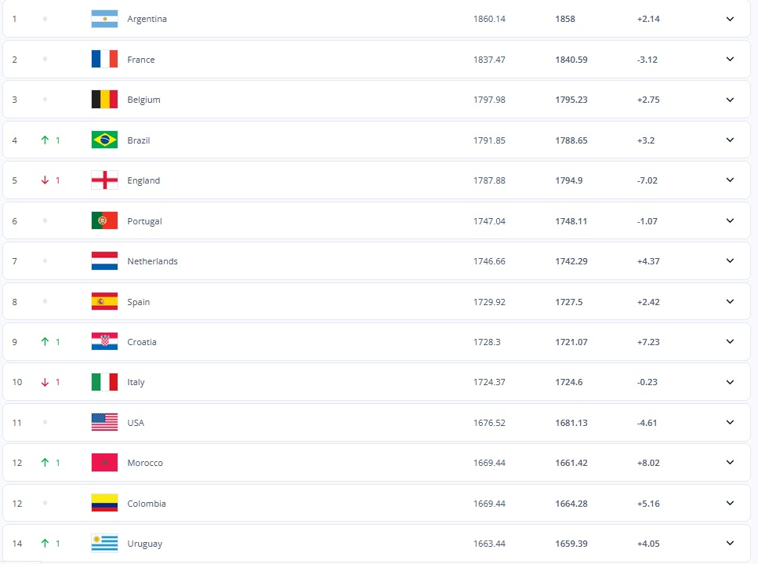Screen dimensions: 758x564
Task: Click the Argentina flag icon
Action: click(x=104, y=19)
